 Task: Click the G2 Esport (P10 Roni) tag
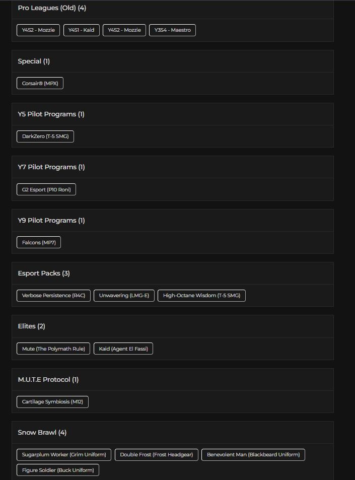pos(46,189)
